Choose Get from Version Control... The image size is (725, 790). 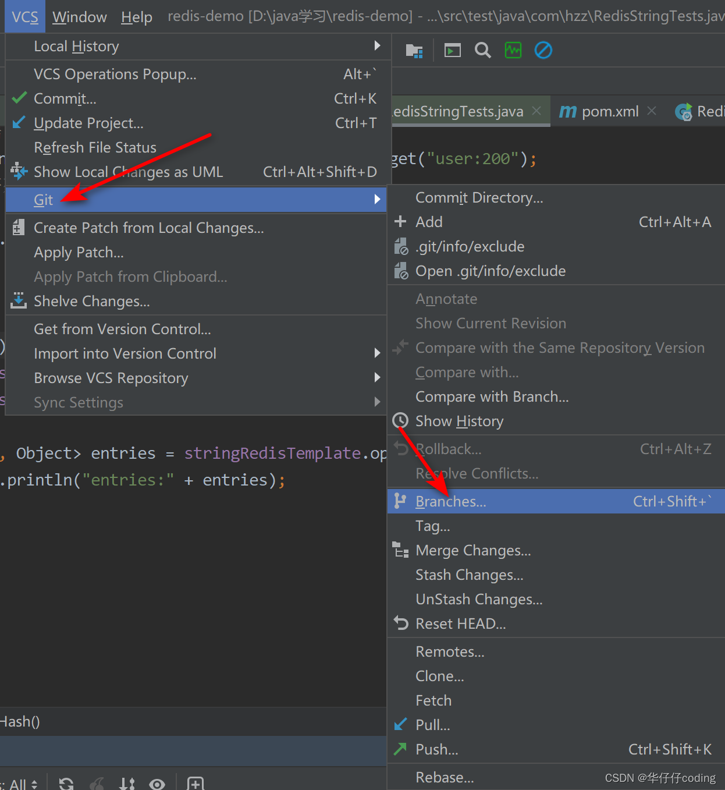[x=196, y=329]
